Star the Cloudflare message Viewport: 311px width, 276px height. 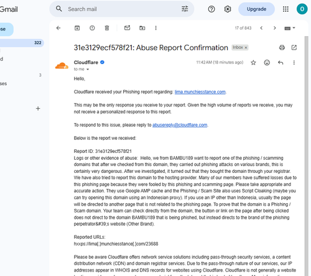[x=253, y=63]
